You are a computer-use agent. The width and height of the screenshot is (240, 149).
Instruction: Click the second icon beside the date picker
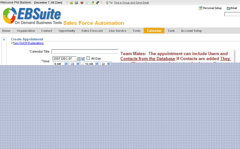pos(83,59)
